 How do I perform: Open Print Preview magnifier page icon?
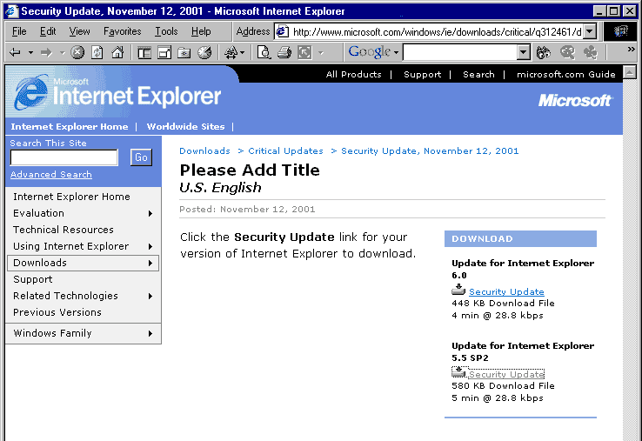click(x=264, y=52)
